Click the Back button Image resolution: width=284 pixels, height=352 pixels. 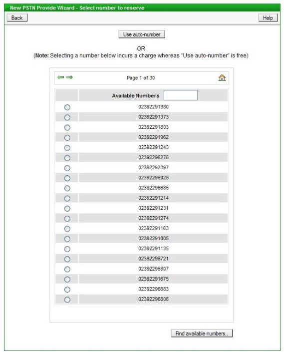(x=17, y=18)
